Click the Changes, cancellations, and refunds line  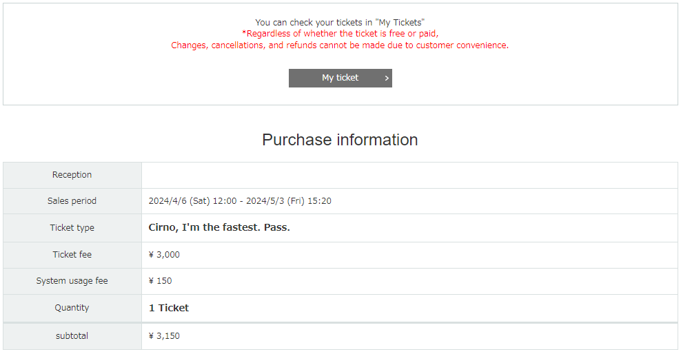tap(340, 45)
